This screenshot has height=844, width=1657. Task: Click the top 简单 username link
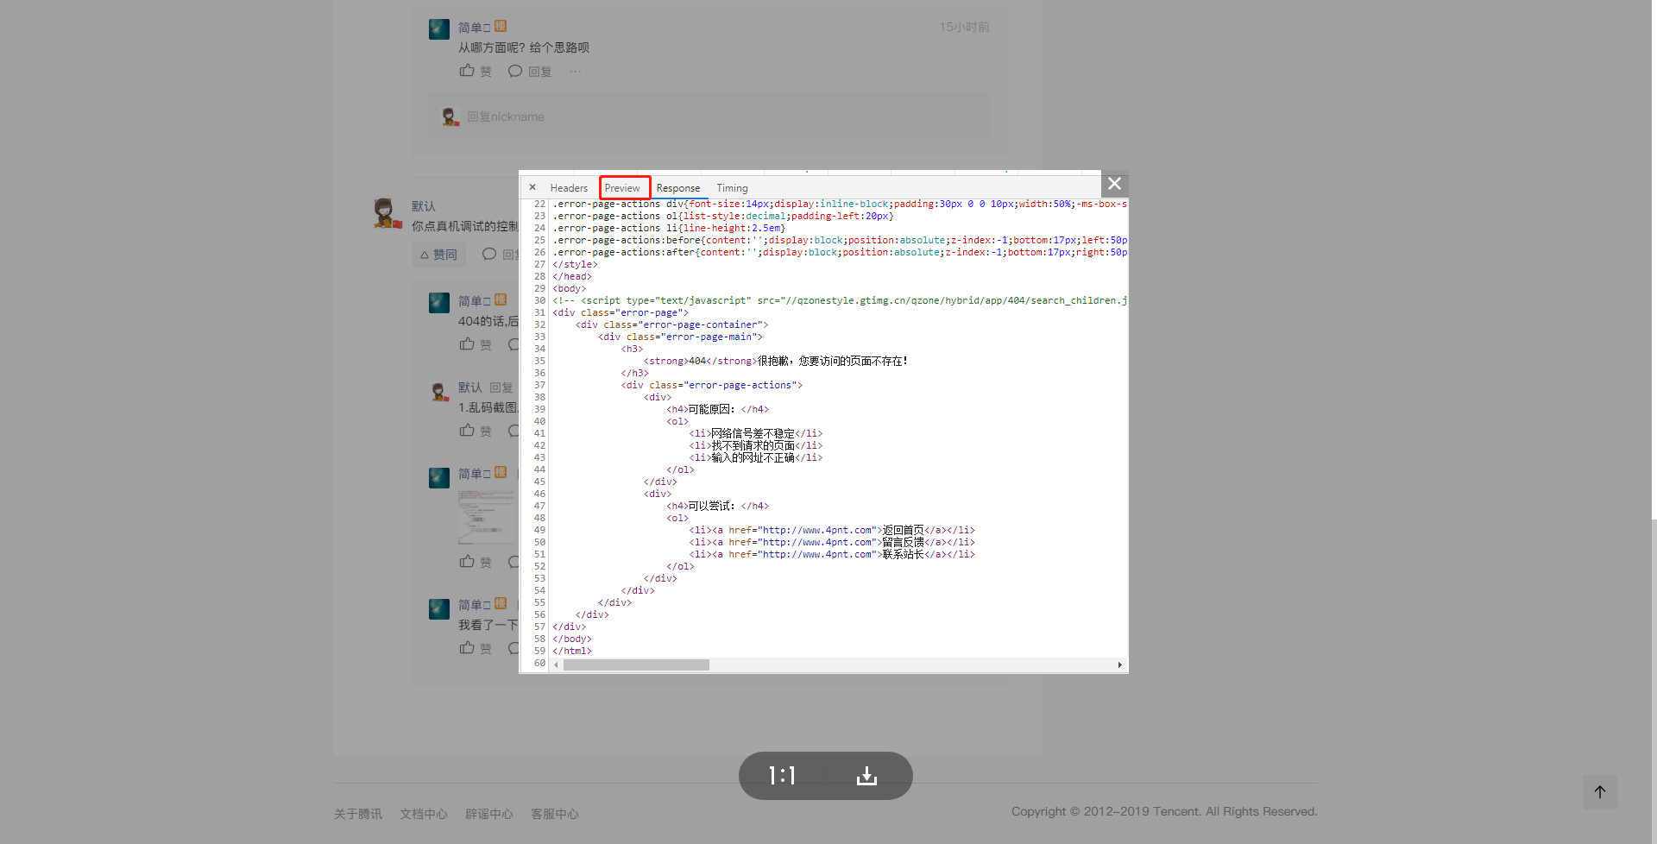click(474, 27)
